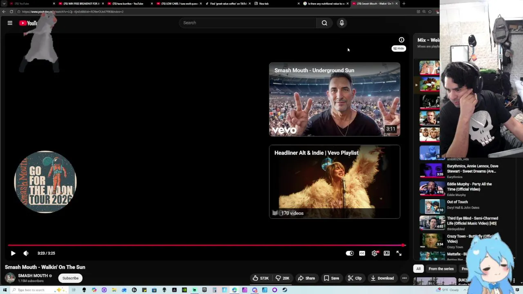Image resolution: width=523 pixels, height=294 pixels.
Task: Open Eurythmics Sweet Dreams from the mix
Action: (473, 169)
